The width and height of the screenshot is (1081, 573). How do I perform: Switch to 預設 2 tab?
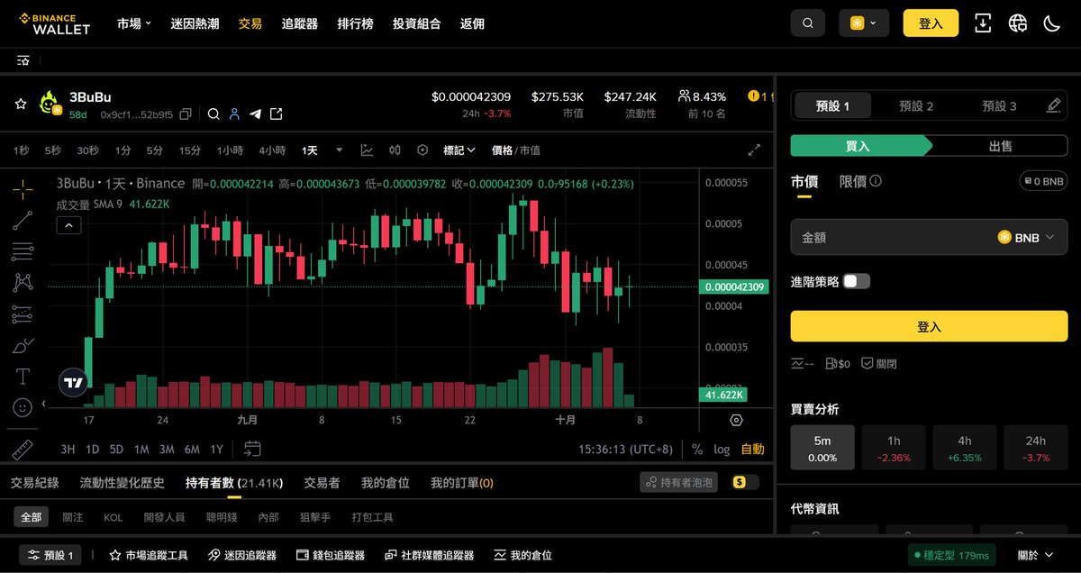coord(916,106)
